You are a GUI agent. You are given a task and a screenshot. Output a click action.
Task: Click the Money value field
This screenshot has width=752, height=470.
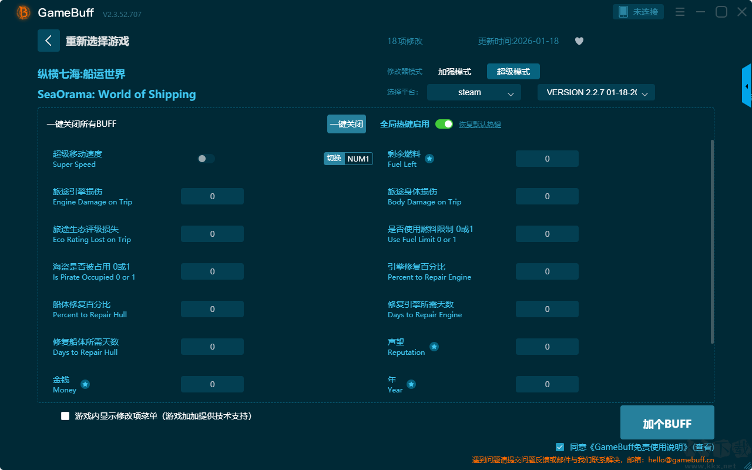212,384
